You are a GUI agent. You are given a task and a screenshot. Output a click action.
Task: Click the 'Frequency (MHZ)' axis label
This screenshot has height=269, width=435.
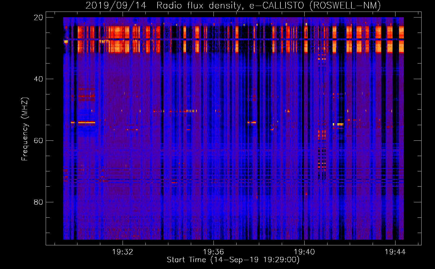[x=24, y=129]
